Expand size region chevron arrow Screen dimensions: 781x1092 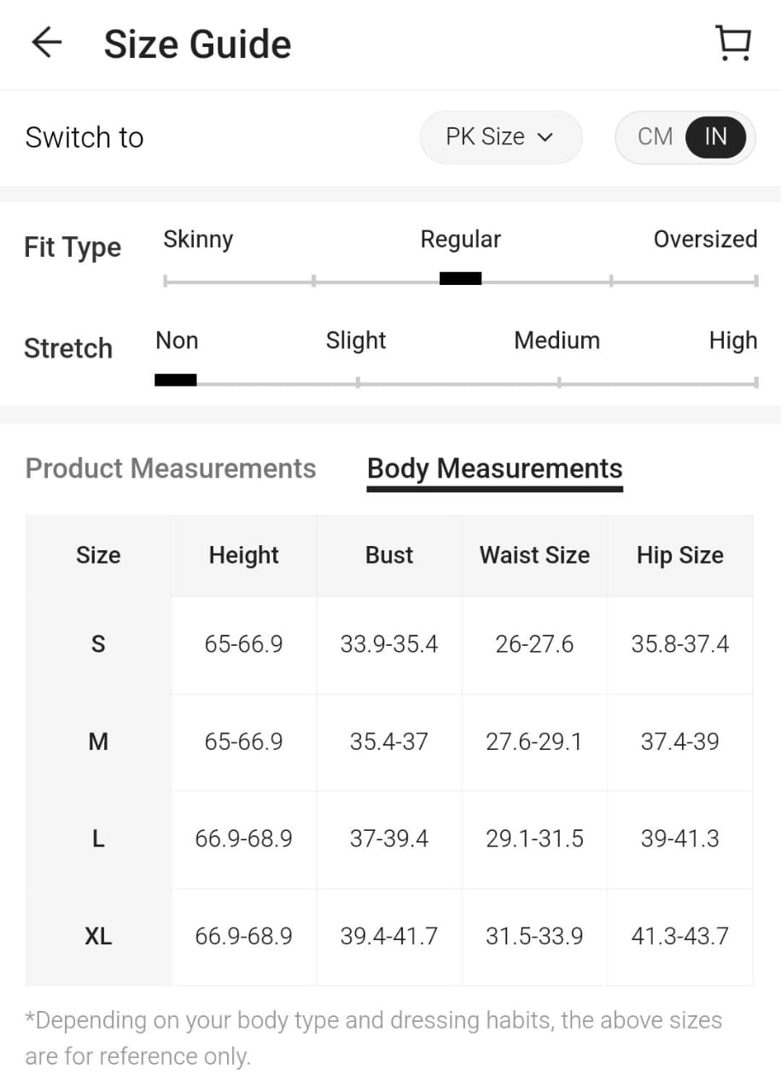click(x=545, y=137)
